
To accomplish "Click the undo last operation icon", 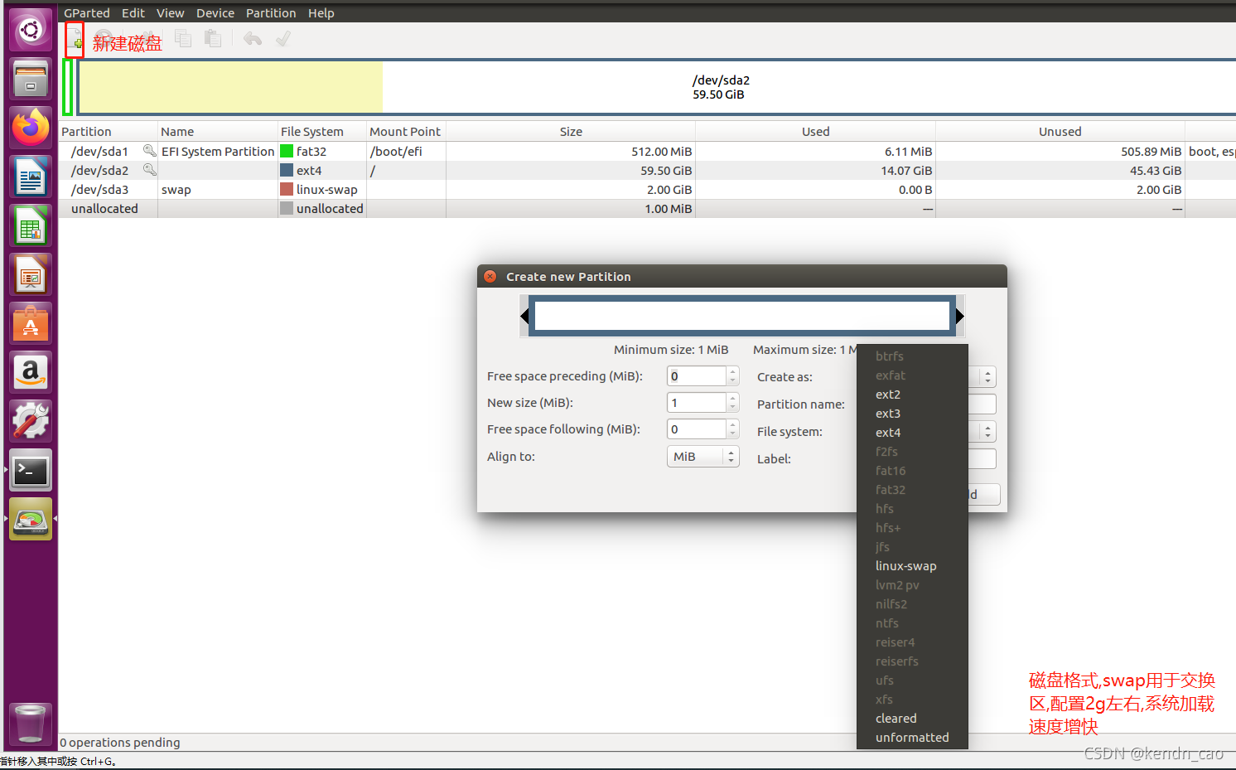I will [253, 39].
